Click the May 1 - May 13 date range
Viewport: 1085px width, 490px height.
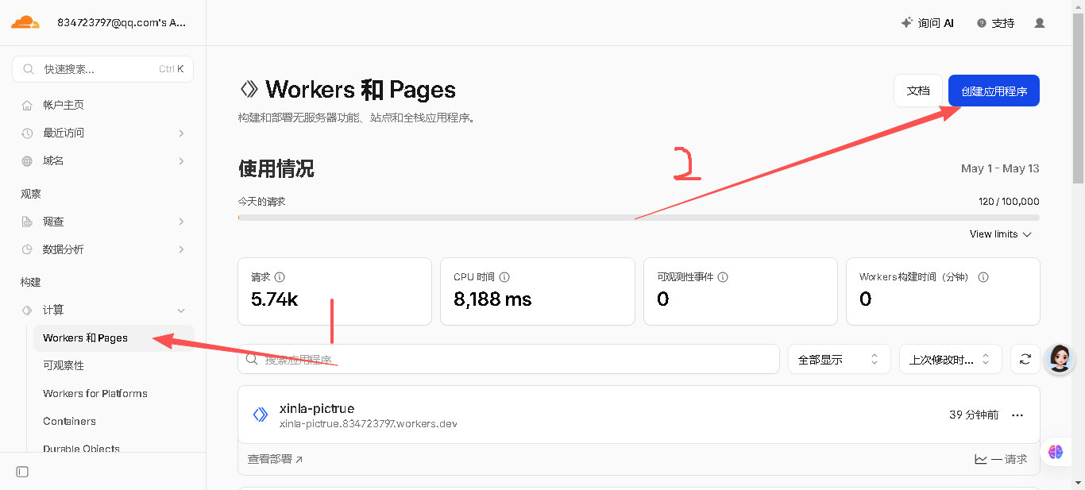pos(1000,168)
